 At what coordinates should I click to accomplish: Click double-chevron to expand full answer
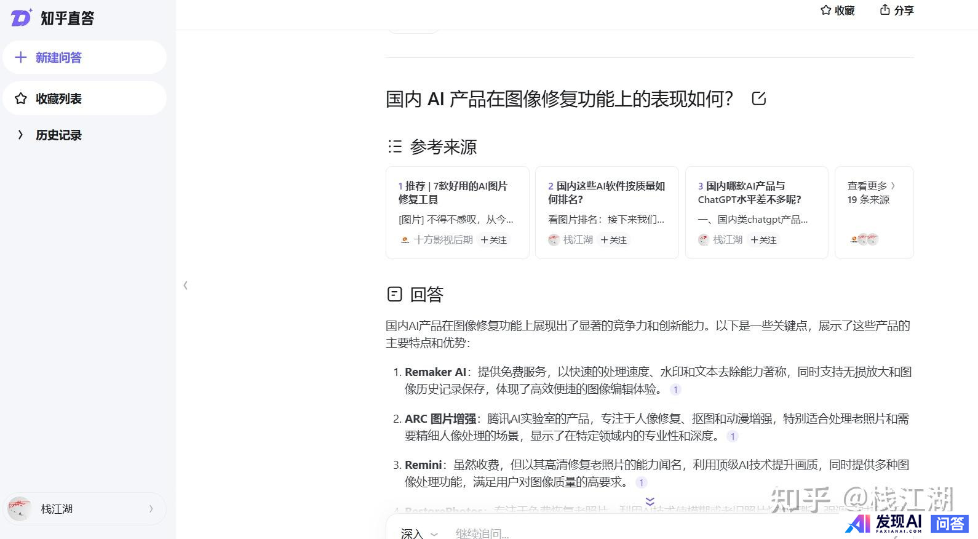pyautogui.click(x=650, y=501)
